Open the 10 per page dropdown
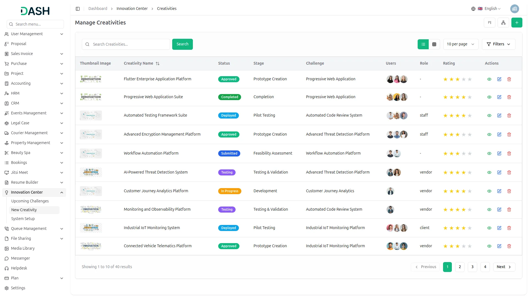Image resolution: width=529 pixels, height=297 pixels. 461,44
